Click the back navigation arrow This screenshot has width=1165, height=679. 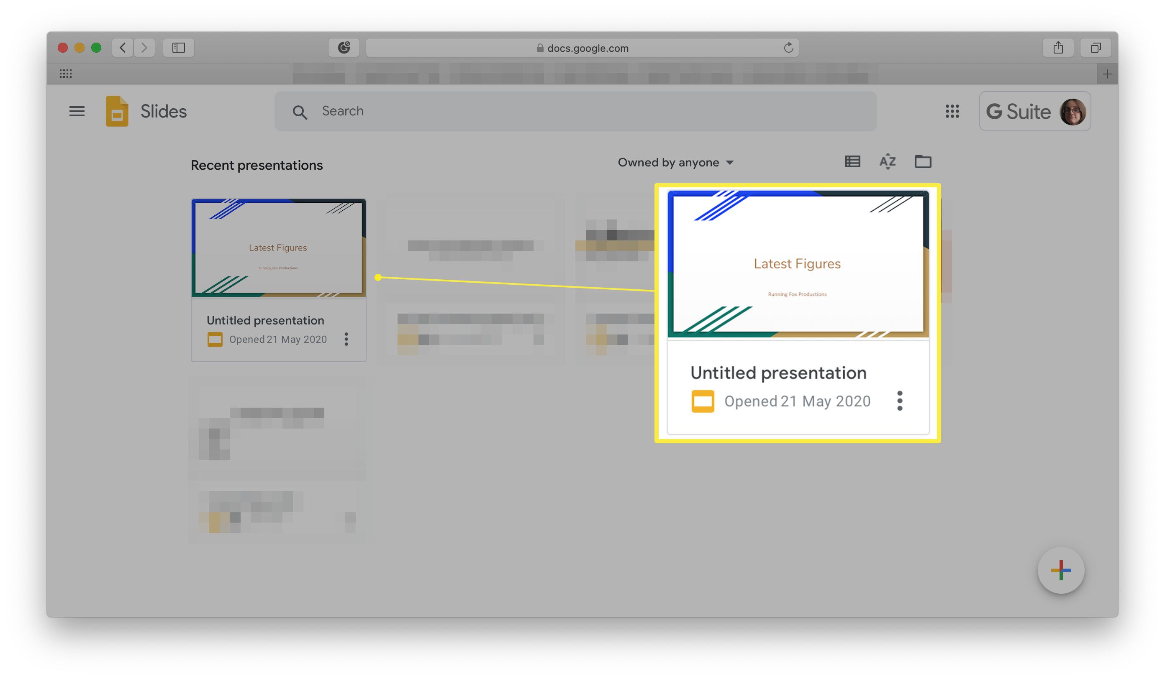click(x=121, y=46)
